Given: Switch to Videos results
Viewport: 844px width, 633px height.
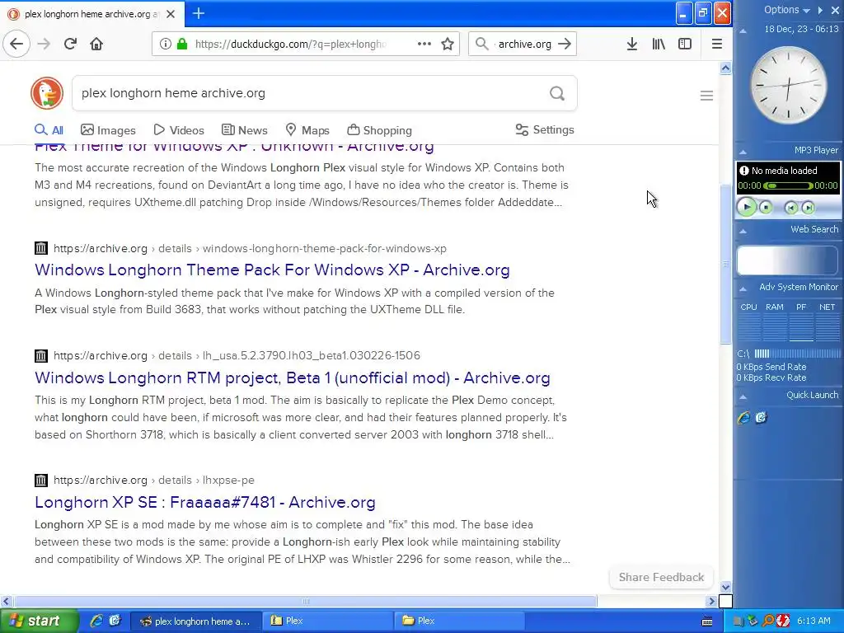Looking at the screenshot, I should (x=179, y=130).
